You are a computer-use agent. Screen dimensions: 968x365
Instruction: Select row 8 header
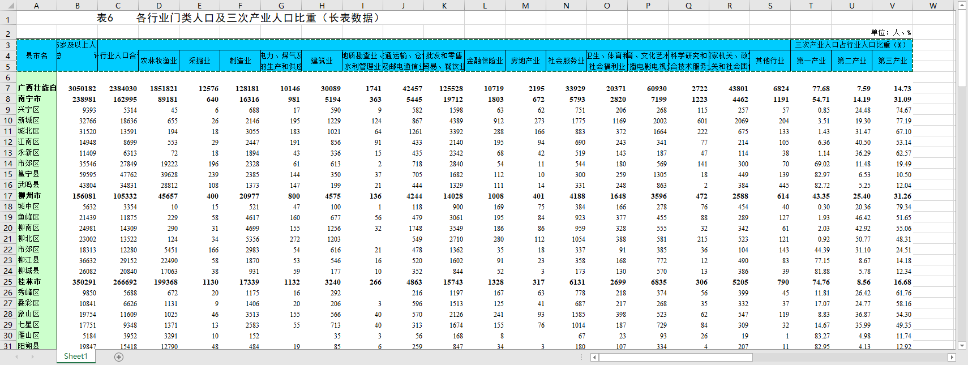8,99
